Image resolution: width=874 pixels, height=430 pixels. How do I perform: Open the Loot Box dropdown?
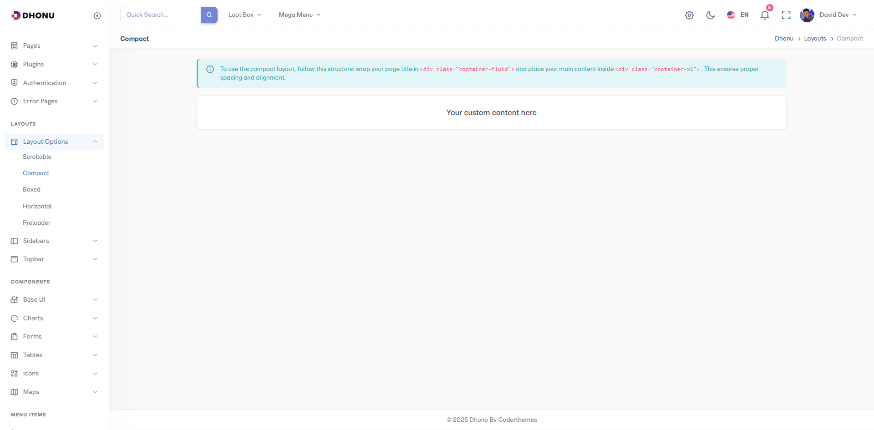[x=244, y=15]
